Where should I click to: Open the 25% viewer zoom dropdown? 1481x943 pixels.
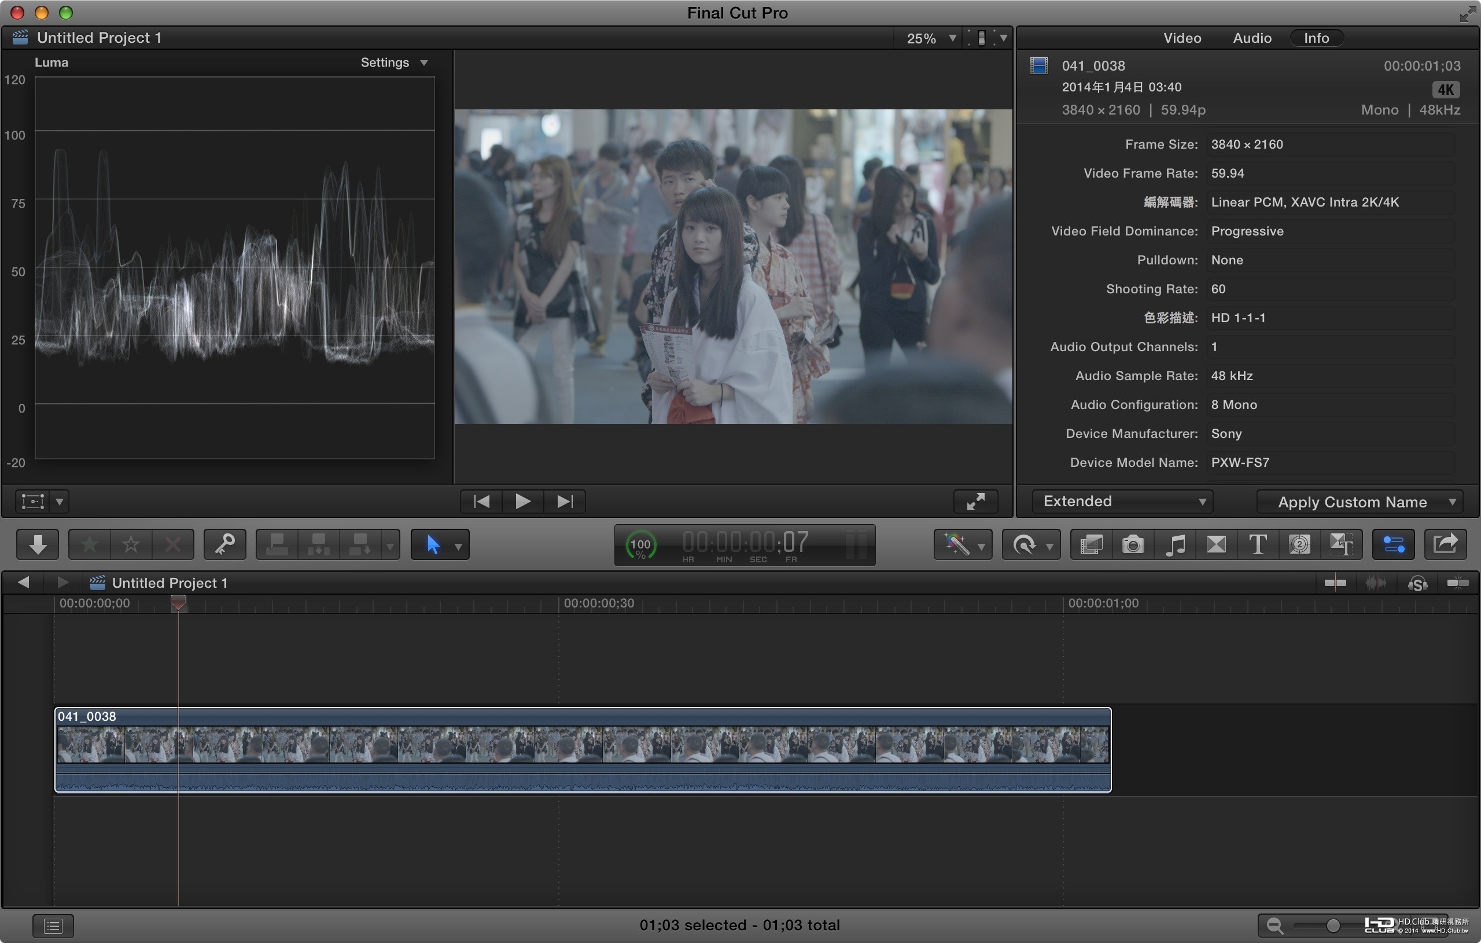click(x=930, y=38)
